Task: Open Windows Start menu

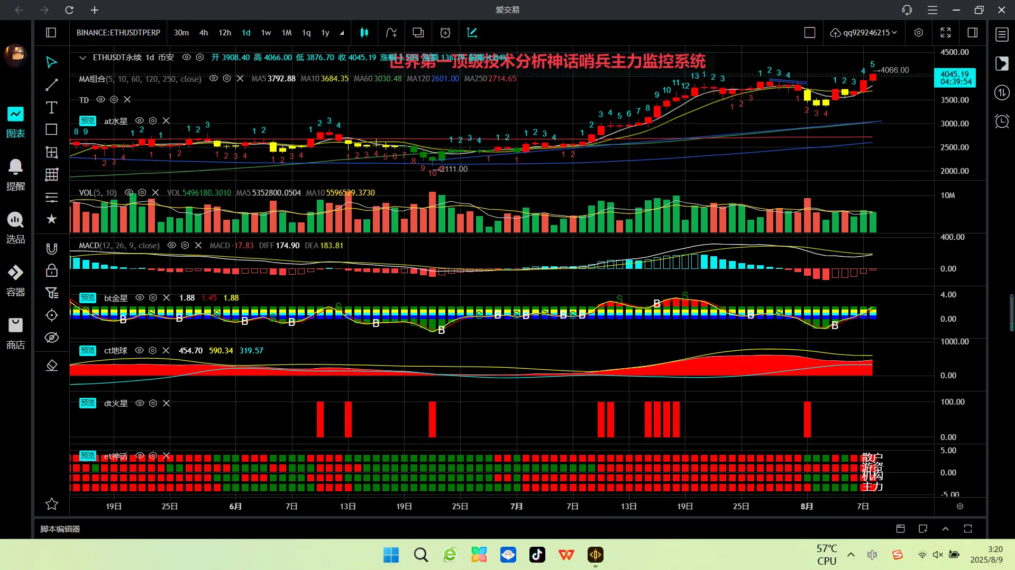Action: [x=391, y=555]
